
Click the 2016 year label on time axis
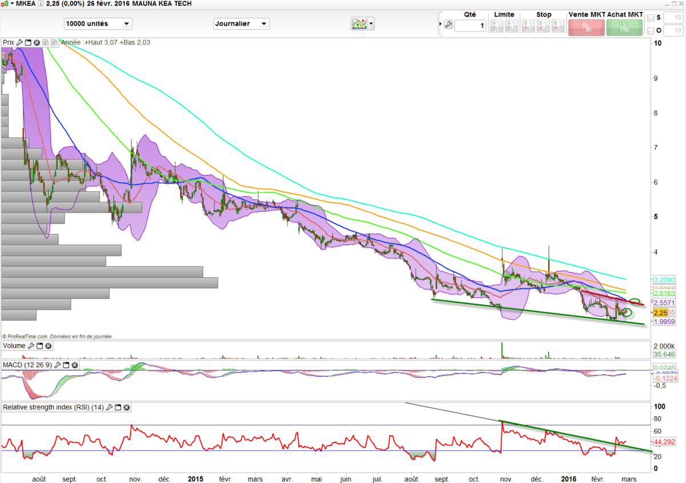coord(569,478)
